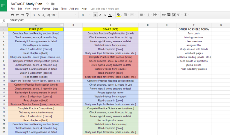Redo the last undone action
The height and width of the screenshot is (135, 230).
22,15
